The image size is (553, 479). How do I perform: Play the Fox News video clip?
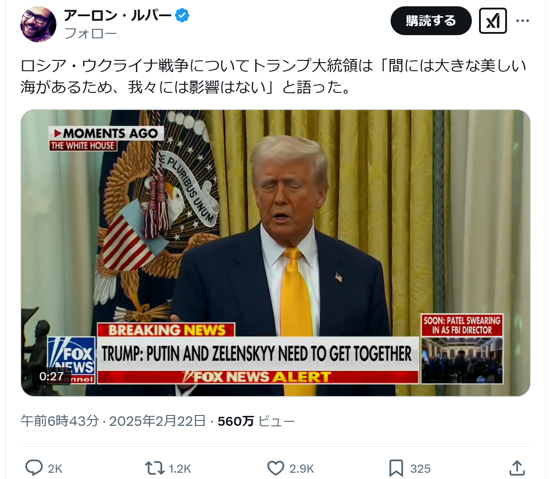pyautogui.click(x=276, y=253)
